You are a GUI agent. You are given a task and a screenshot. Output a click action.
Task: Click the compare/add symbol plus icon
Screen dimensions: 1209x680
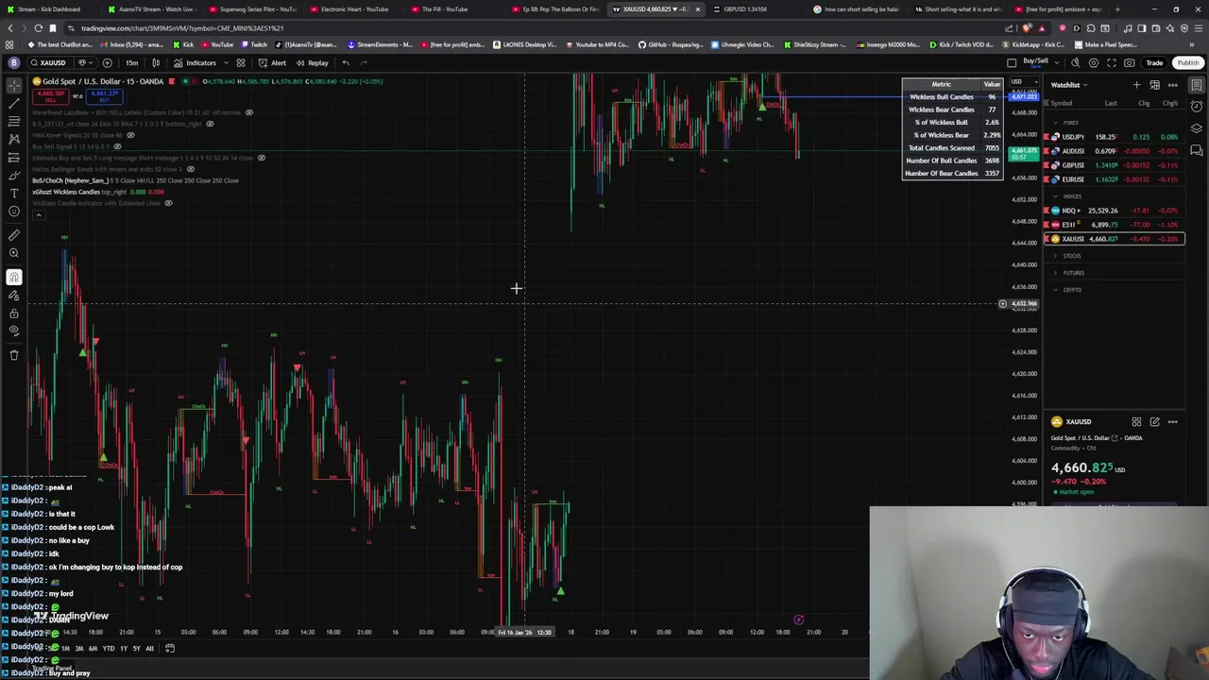point(107,62)
